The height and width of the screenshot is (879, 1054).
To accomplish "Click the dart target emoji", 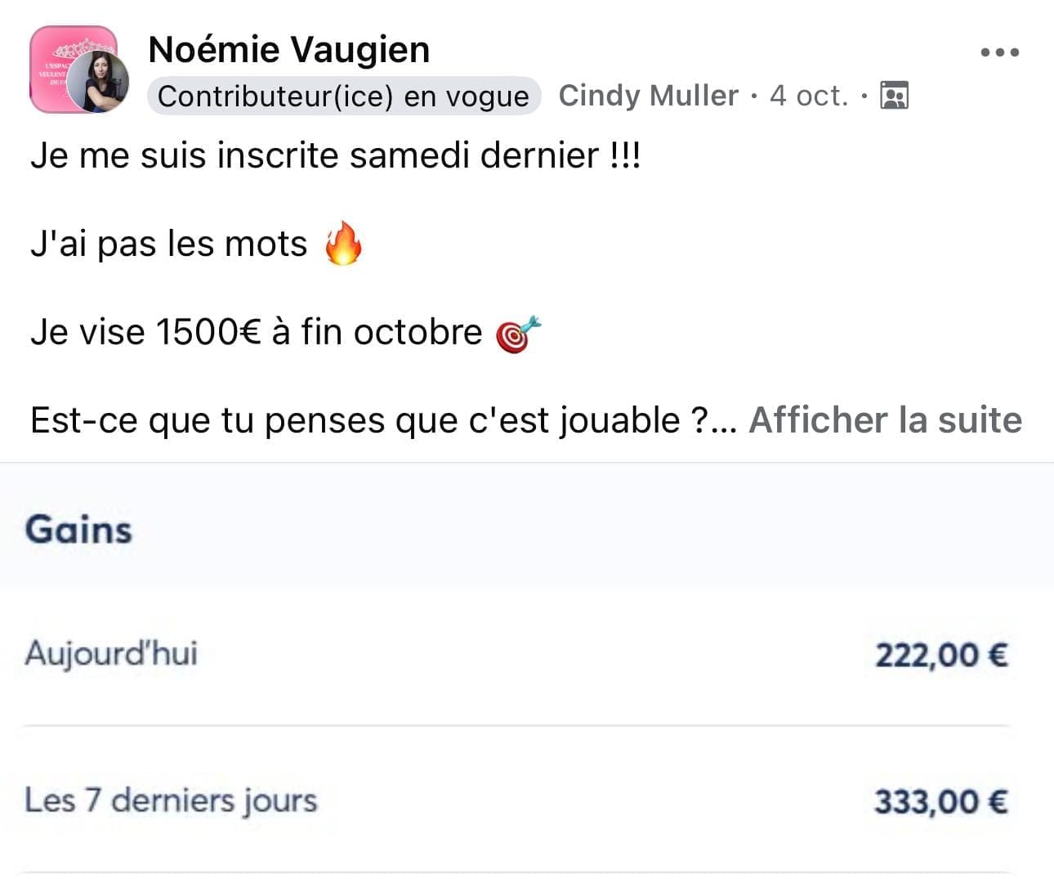I will tap(518, 333).
